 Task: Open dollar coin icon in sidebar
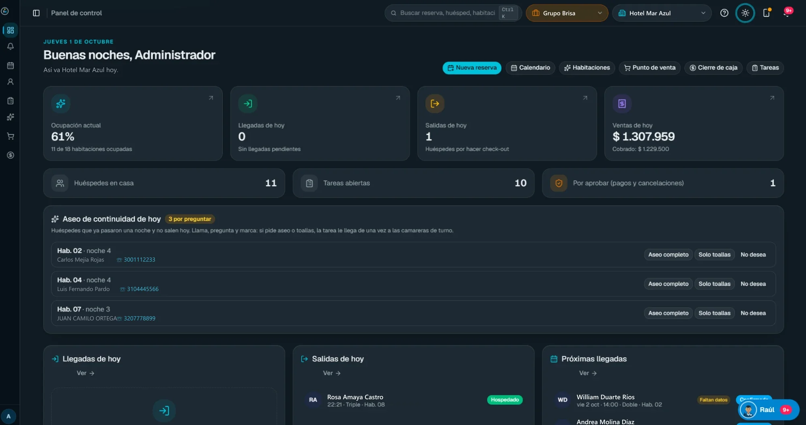(x=10, y=155)
